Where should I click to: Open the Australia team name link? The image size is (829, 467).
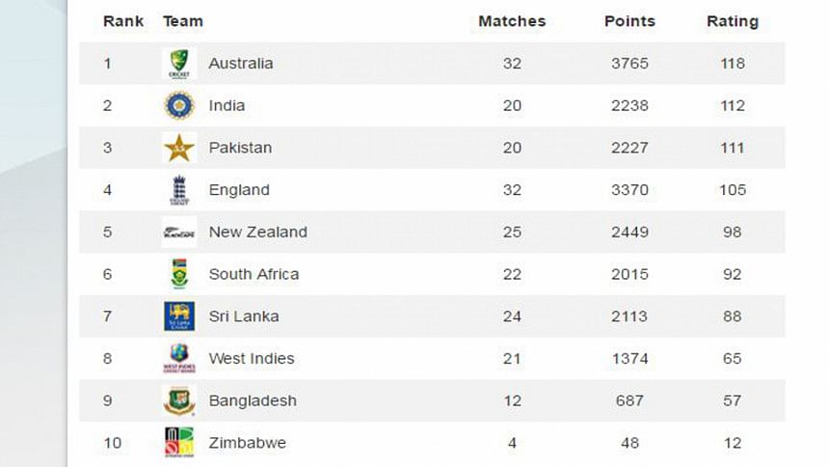241,64
